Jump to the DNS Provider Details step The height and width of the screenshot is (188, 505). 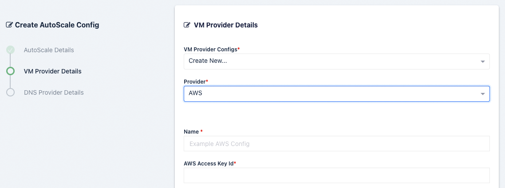[54, 92]
